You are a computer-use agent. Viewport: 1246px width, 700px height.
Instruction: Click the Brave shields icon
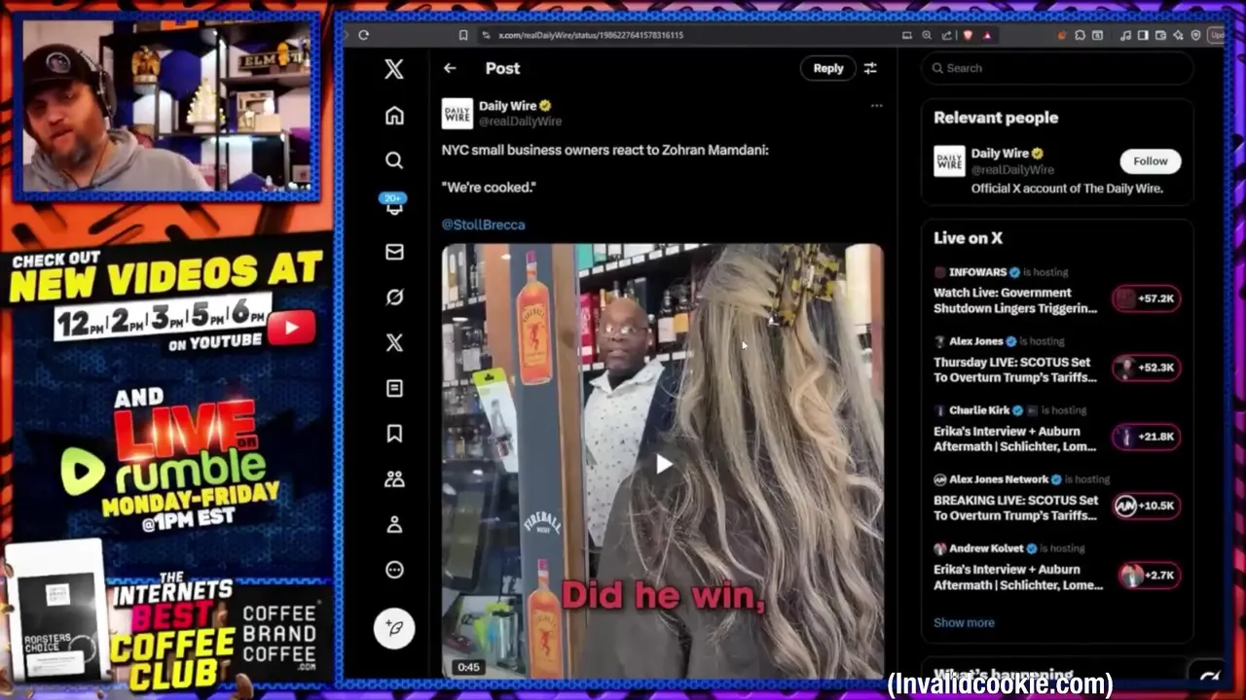point(968,35)
